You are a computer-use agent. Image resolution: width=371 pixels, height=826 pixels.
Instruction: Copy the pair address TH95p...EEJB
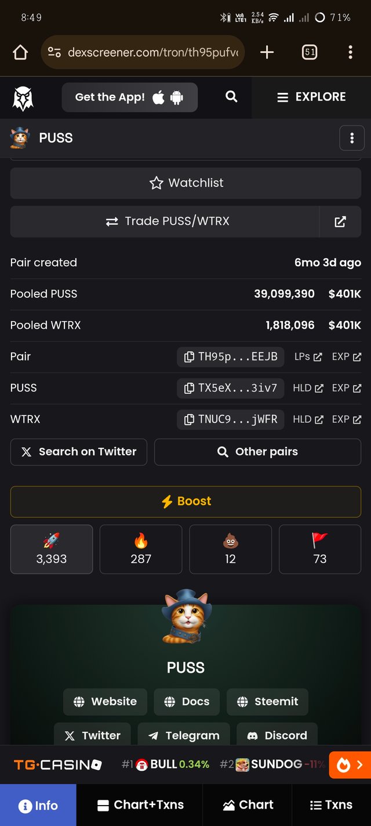point(230,357)
